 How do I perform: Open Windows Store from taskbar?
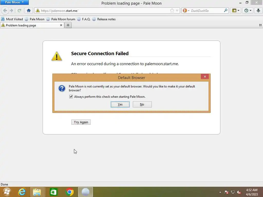tap(53, 192)
